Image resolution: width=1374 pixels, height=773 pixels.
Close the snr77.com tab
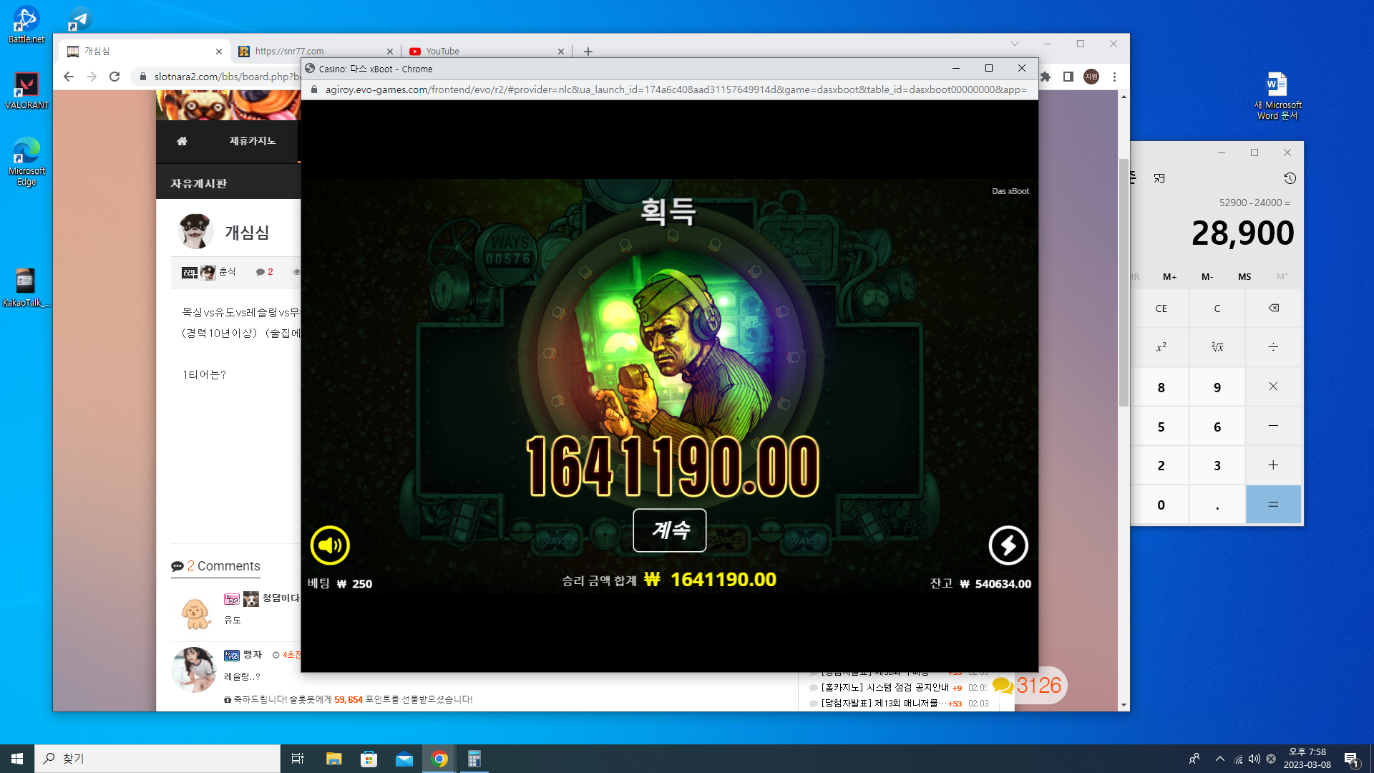click(x=390, y=52)
